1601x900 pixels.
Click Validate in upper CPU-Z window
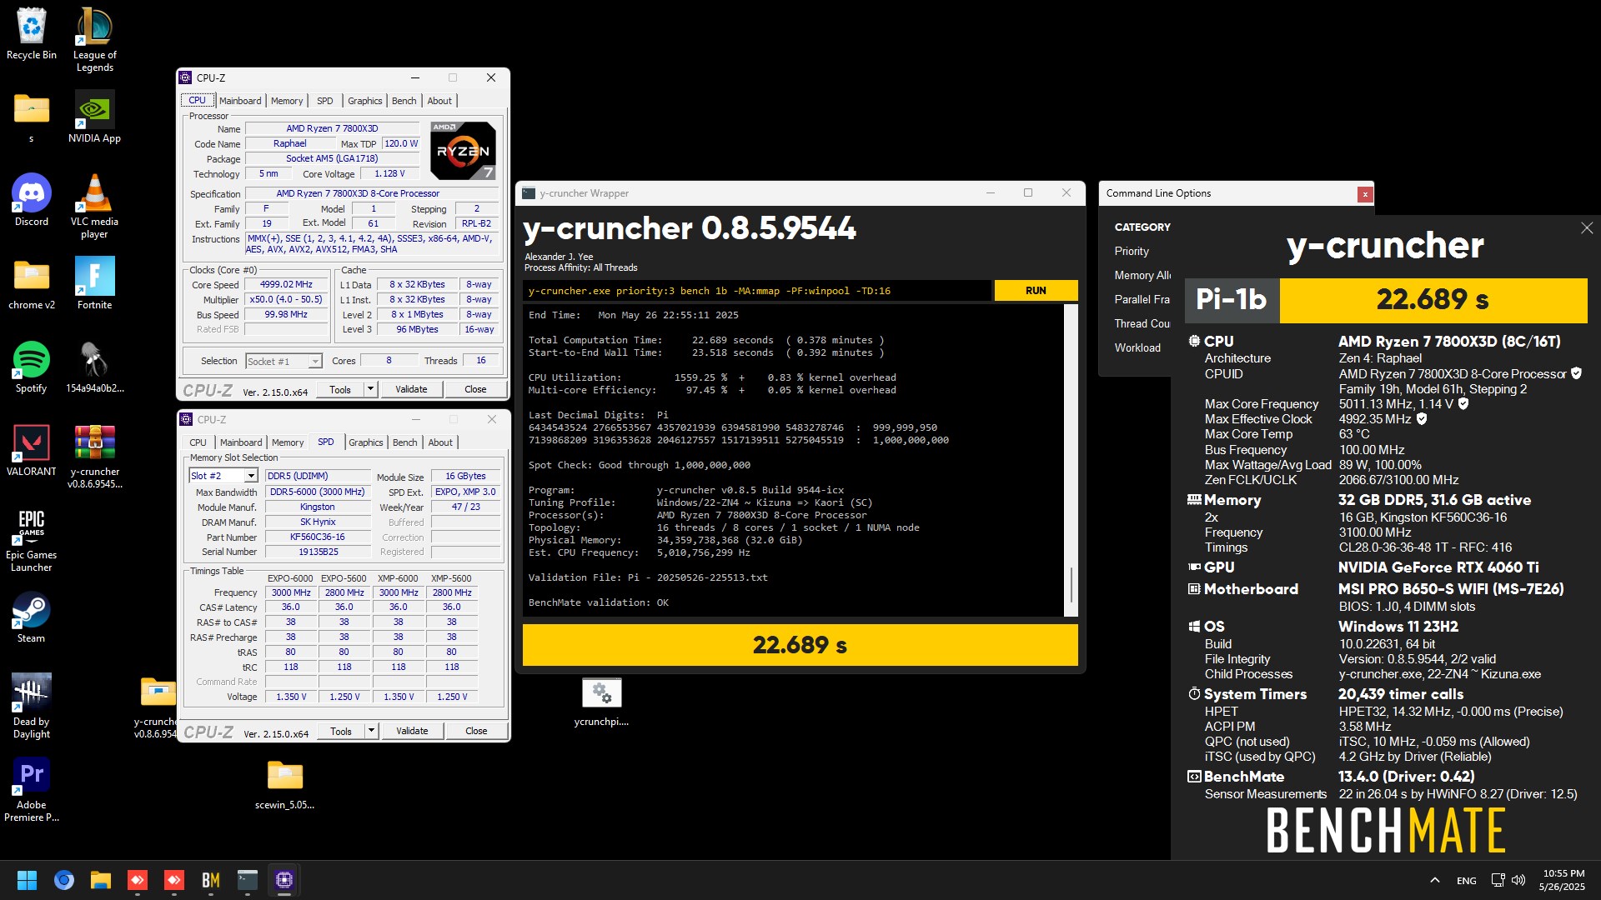coord(411,389)
